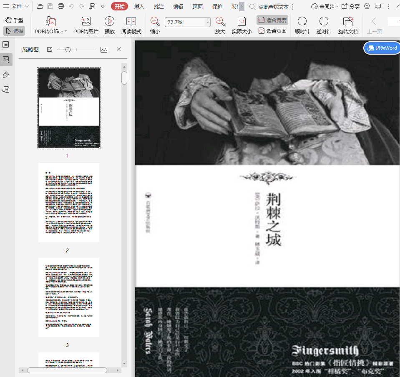Expand the 文件 menu chevron arrow
This screenshot has height=377, width=400.
tap(27, 6)
